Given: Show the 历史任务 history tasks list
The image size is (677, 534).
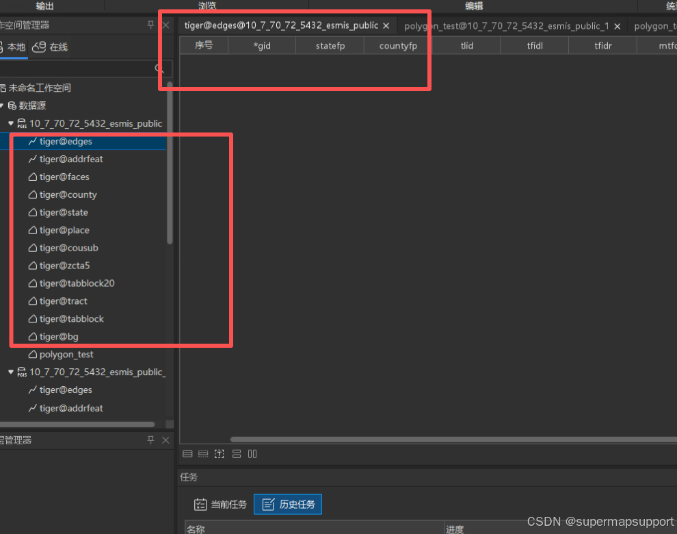Looking at the screenshot, I should [x=288, y=504].
